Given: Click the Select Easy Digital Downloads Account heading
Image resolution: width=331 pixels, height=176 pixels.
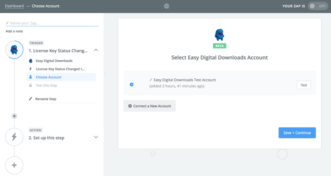Looking at the screenshot, I should coord(219,58).
